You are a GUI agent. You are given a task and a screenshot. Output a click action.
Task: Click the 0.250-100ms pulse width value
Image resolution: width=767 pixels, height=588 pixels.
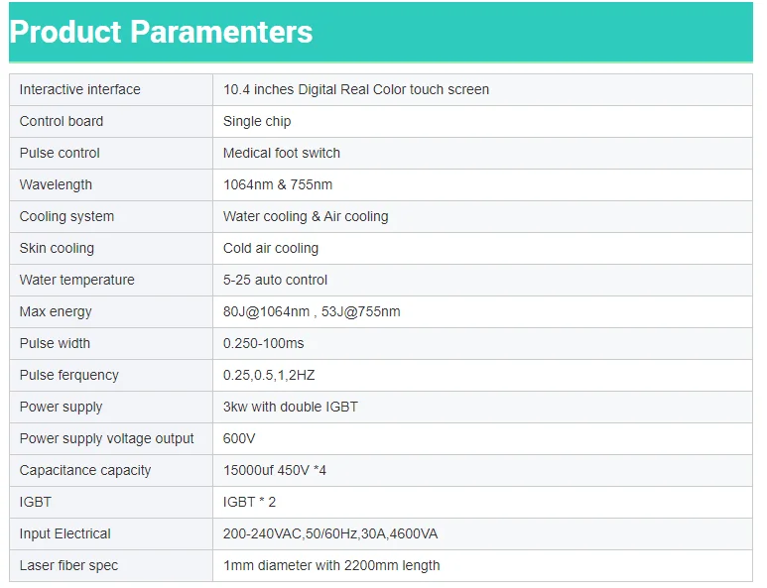pos(263,343)
